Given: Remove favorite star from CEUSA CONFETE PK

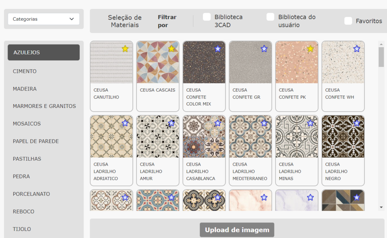Looking at the screenshot, I should tap(310, 49).
